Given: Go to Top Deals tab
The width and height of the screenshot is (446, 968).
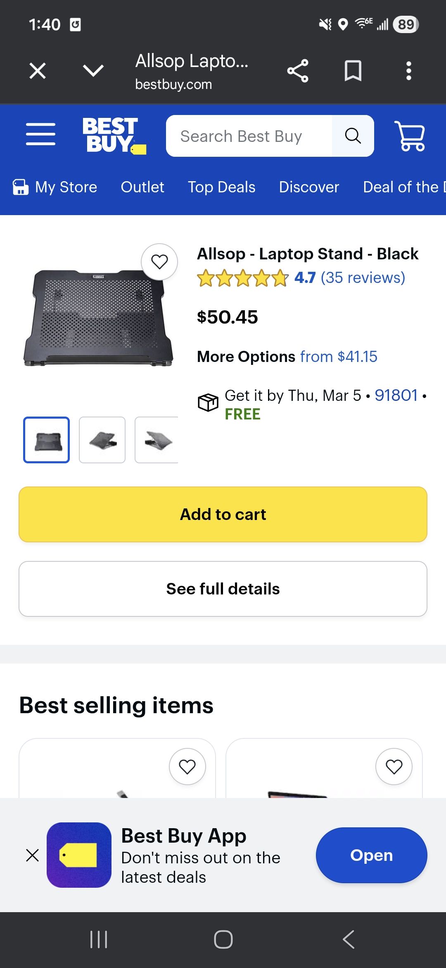Looking at the screenshot, I should coord(221,187).
